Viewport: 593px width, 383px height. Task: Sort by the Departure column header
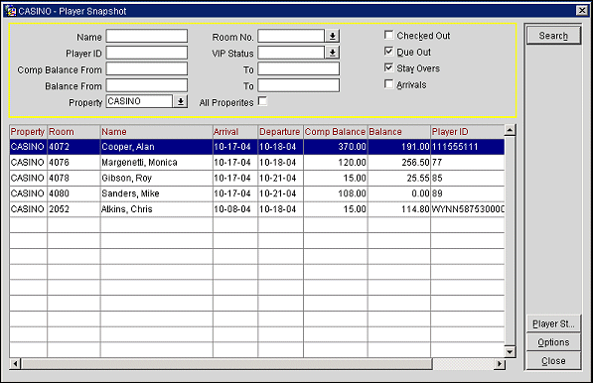click(281, 131)
